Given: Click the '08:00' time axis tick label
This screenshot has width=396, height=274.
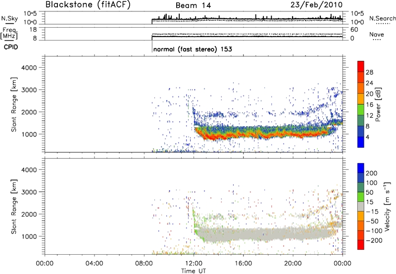Looking at the screenshot, I should tap(144, 264).
